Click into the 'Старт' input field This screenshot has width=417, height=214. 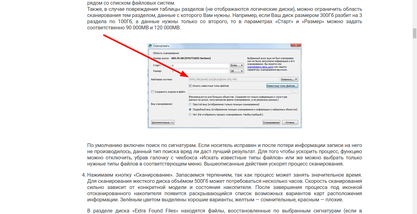point(200,65)
